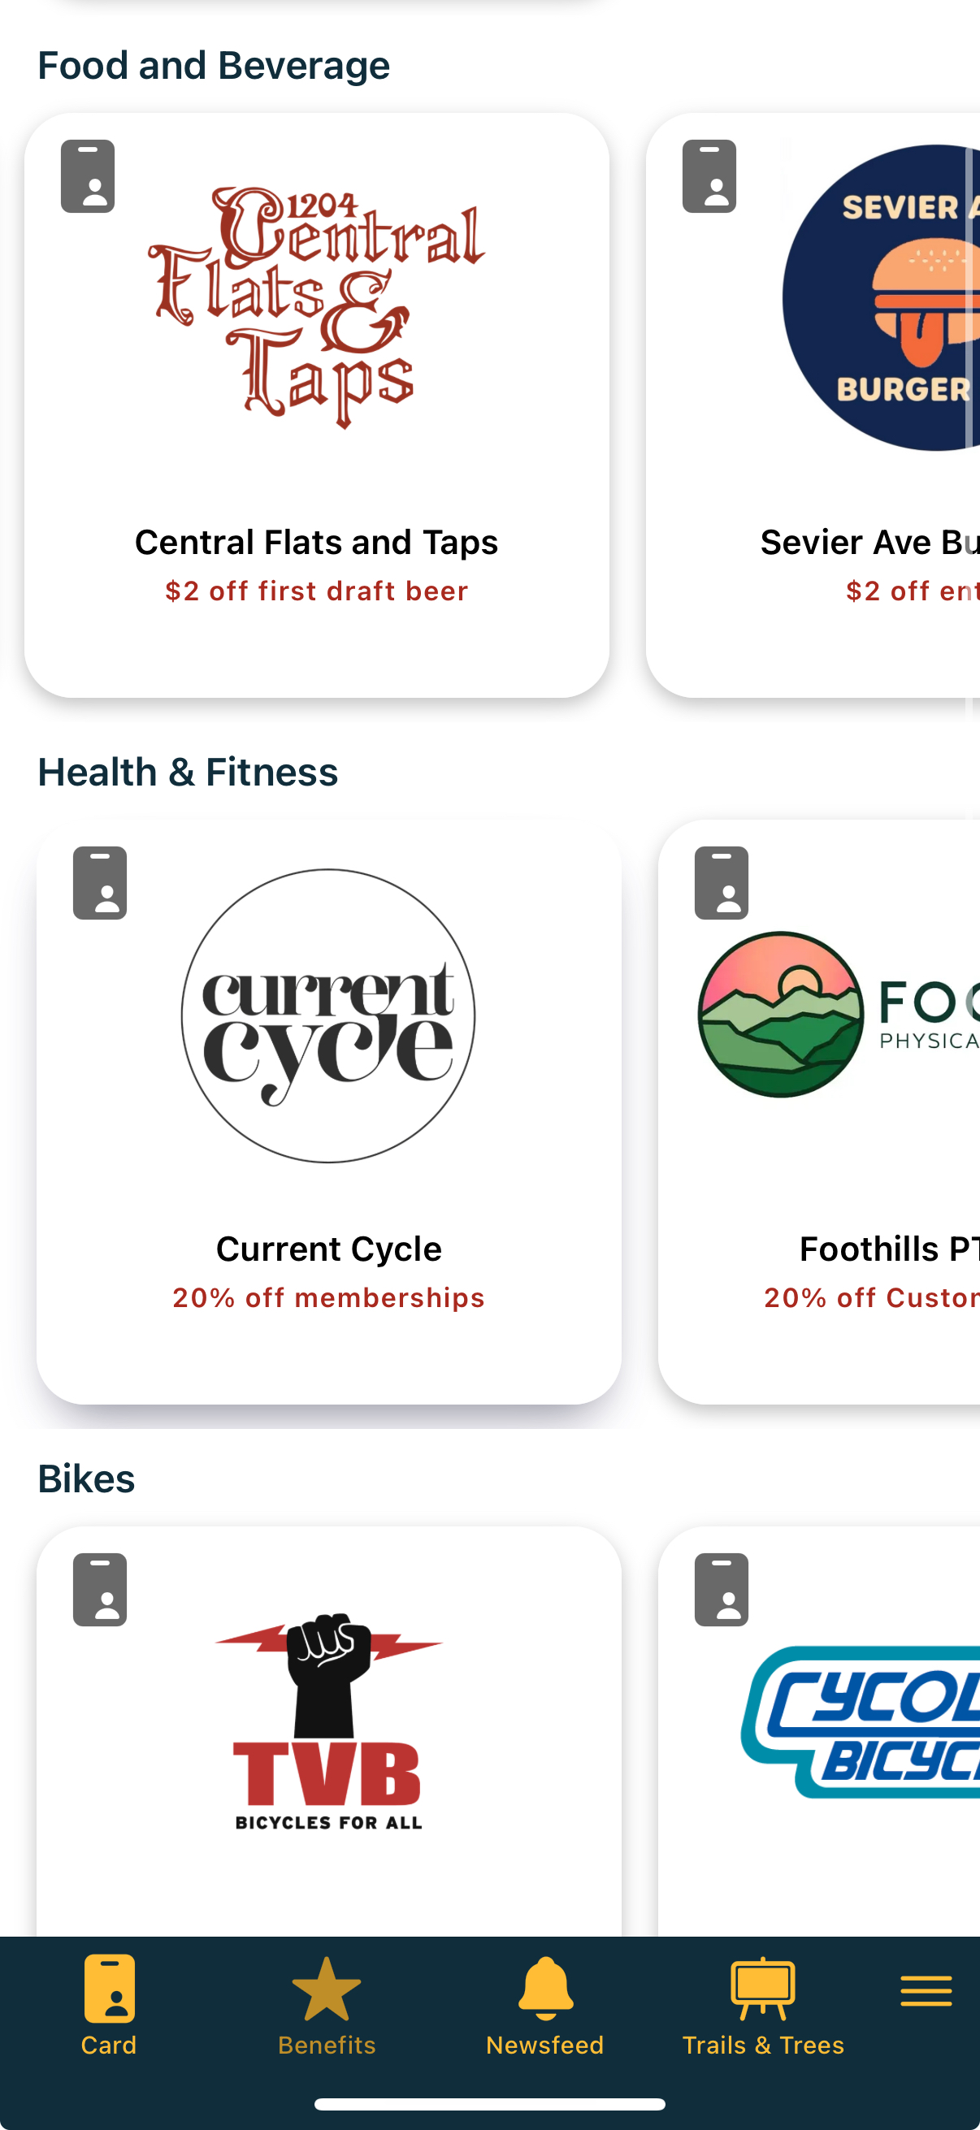This screenshot has width=980, height=2130.
Task: Tap member badge icon on Current Cycle
Action: (x=100, y=882)
